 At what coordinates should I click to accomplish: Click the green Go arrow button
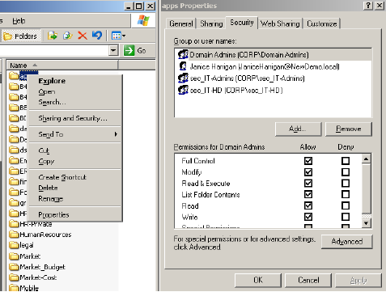(x=129, y=50)
